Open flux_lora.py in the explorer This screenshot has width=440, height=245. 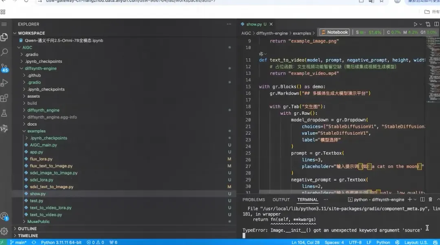tap(41, 159)
